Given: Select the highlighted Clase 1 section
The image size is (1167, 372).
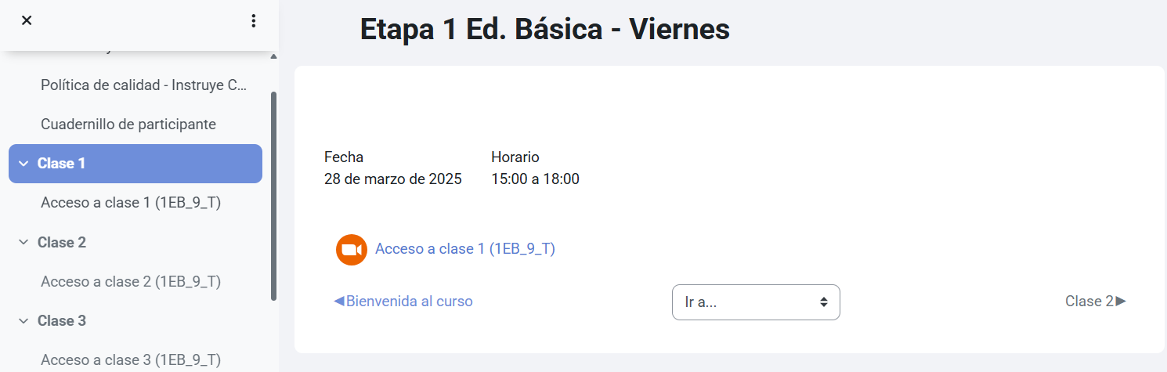Looking at the screenshot, I should [x=135, y=164].
